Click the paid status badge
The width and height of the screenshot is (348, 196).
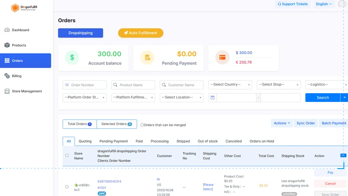pyautogui.click(x=102, y=193)
